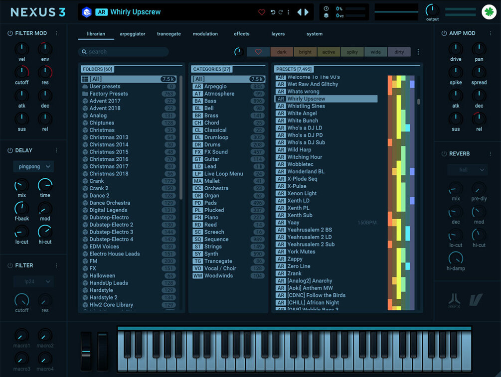
Task: Toggle the active tag filter
Action: point(329,52)
